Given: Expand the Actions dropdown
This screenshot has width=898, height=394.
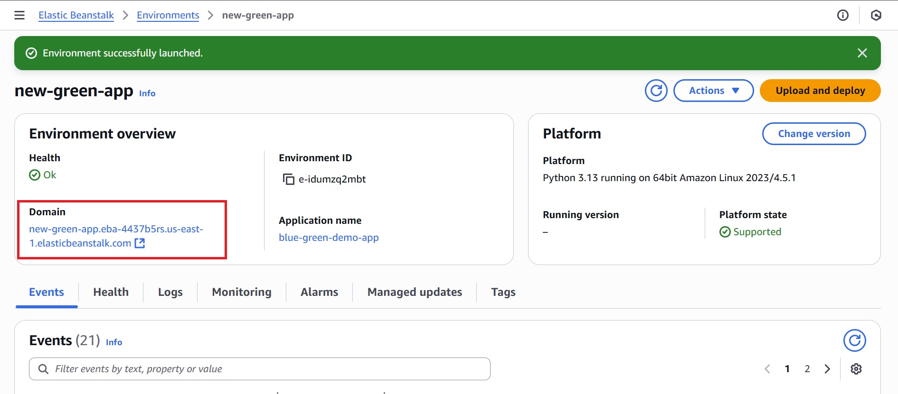Looking at the screenshot, I should click(713, 91).
